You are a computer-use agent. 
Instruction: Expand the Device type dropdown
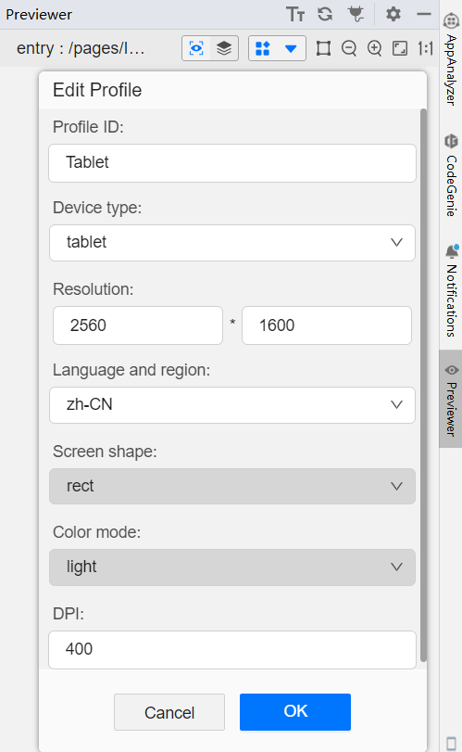click(x=232, y=243)
